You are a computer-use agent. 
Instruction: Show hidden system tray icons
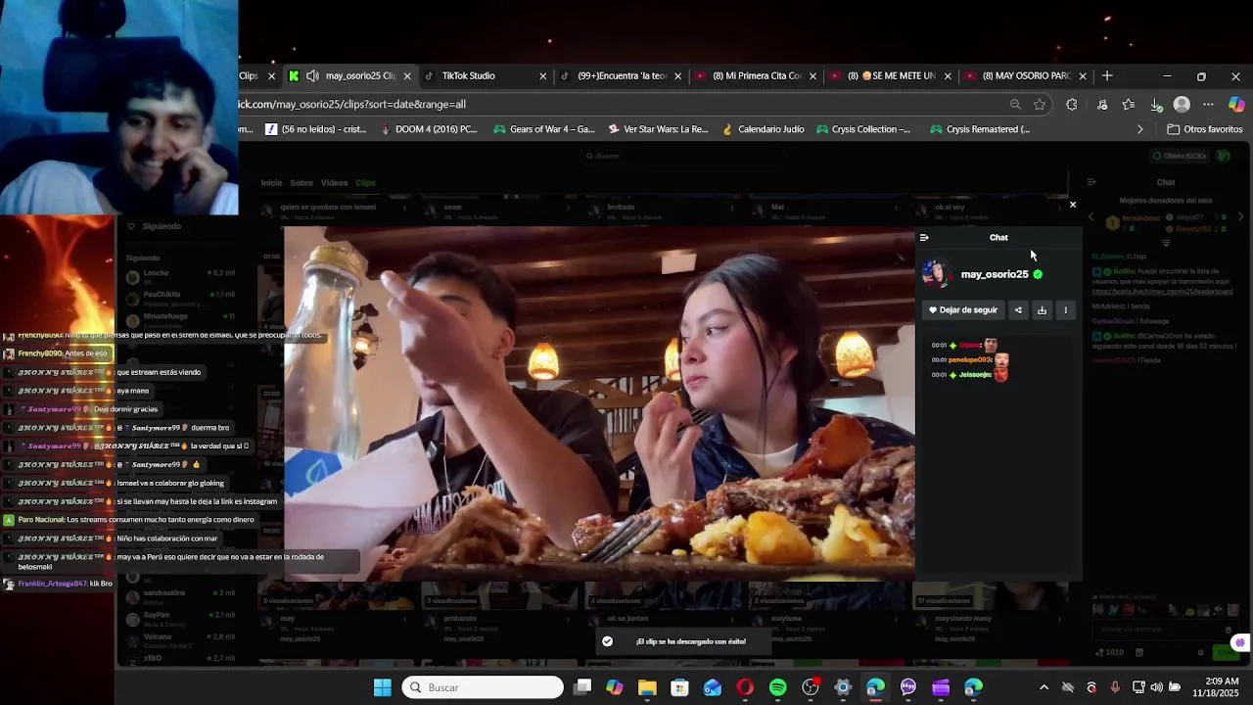click(x=1044, y=687)
